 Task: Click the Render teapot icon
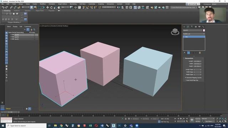(160, 7)
